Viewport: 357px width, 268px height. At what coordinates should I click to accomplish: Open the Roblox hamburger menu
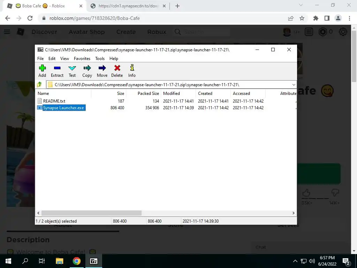[x=7, y=32]
